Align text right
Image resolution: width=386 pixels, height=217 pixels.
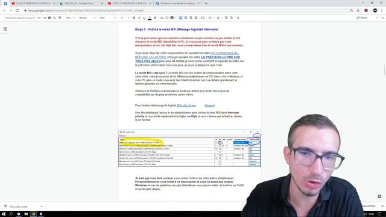191,18
